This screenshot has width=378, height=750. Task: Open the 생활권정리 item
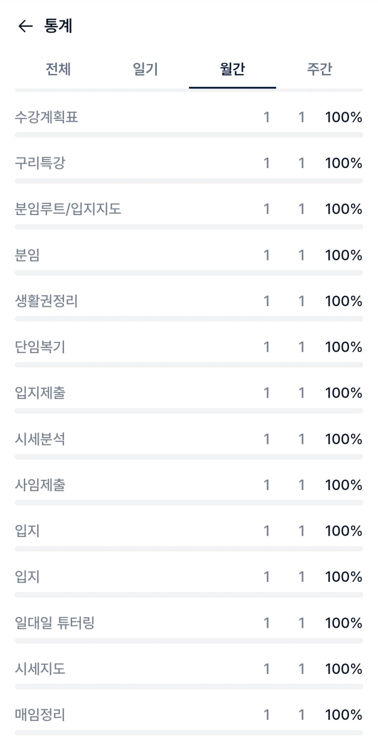[46, 301]
